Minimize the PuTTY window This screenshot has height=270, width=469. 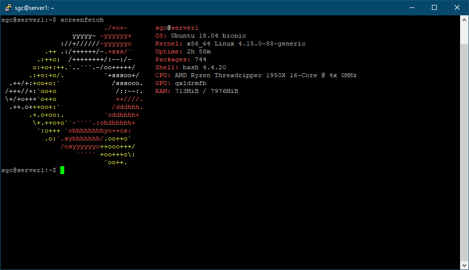pos(412,7)
